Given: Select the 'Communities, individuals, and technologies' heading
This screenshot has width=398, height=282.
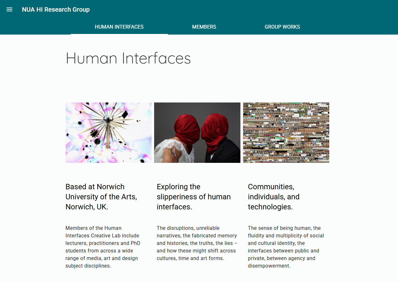Looking at the screenshot, I should point(274,196).
